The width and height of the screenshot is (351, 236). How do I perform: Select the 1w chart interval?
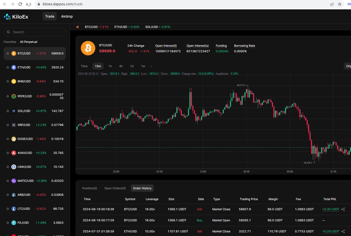point(143,66)
